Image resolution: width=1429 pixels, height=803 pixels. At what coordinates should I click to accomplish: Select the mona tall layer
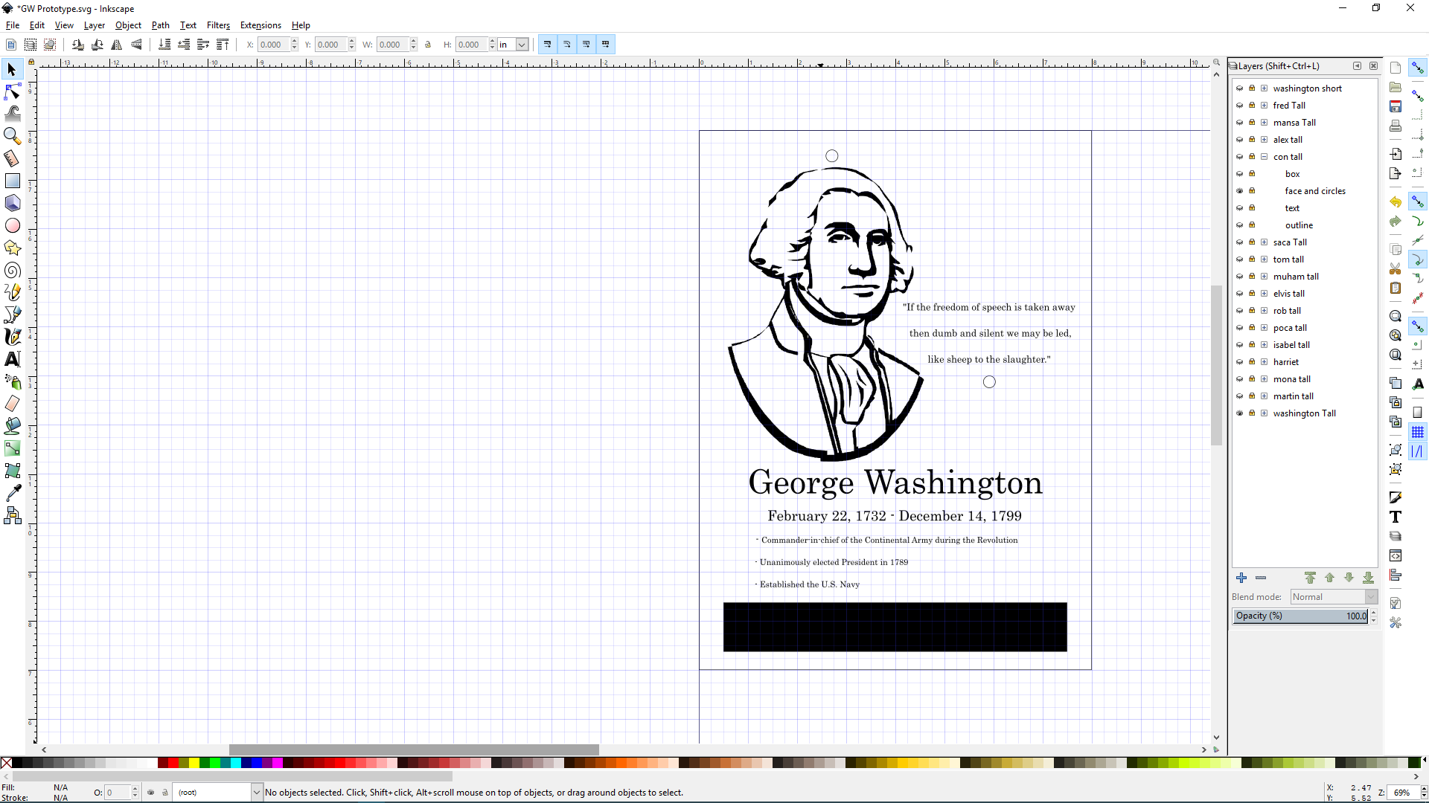[1291, 379]
